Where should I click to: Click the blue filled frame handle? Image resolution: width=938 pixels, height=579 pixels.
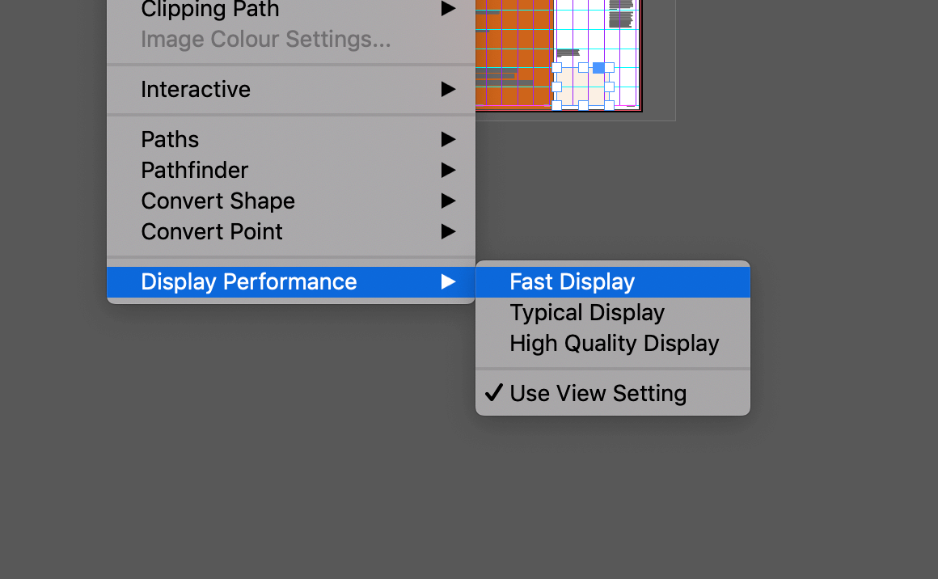(x=598, y=68)
